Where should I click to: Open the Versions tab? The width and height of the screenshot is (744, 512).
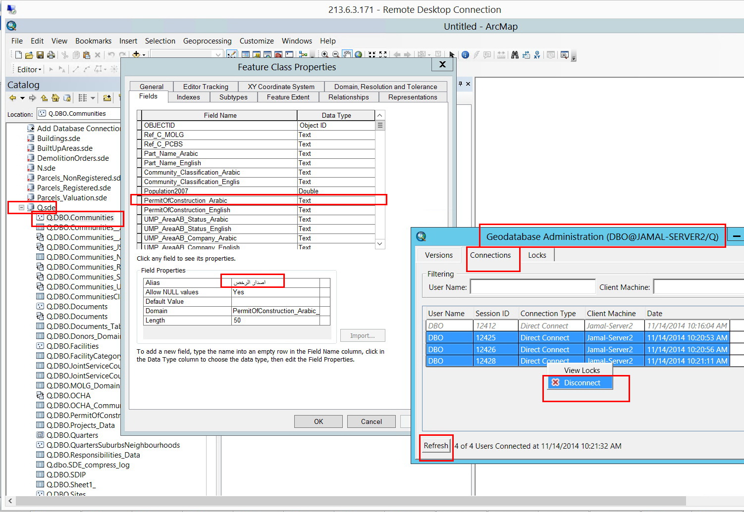click(x=439, y=255)
